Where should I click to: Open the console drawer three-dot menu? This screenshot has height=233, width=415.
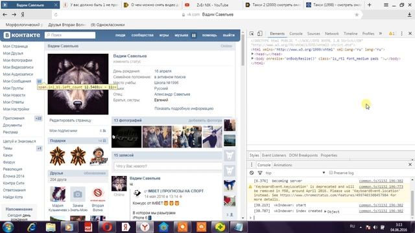point(252,164)
